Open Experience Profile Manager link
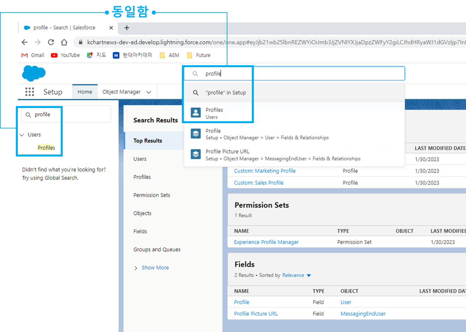The image size is (466, 332). click(266, 242)
